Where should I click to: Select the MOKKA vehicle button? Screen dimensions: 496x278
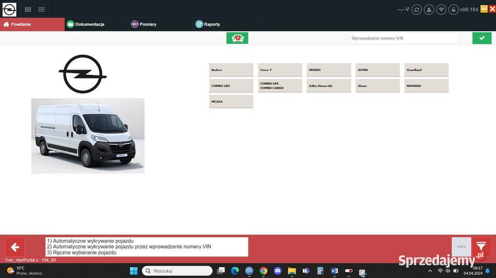point(329,70)
